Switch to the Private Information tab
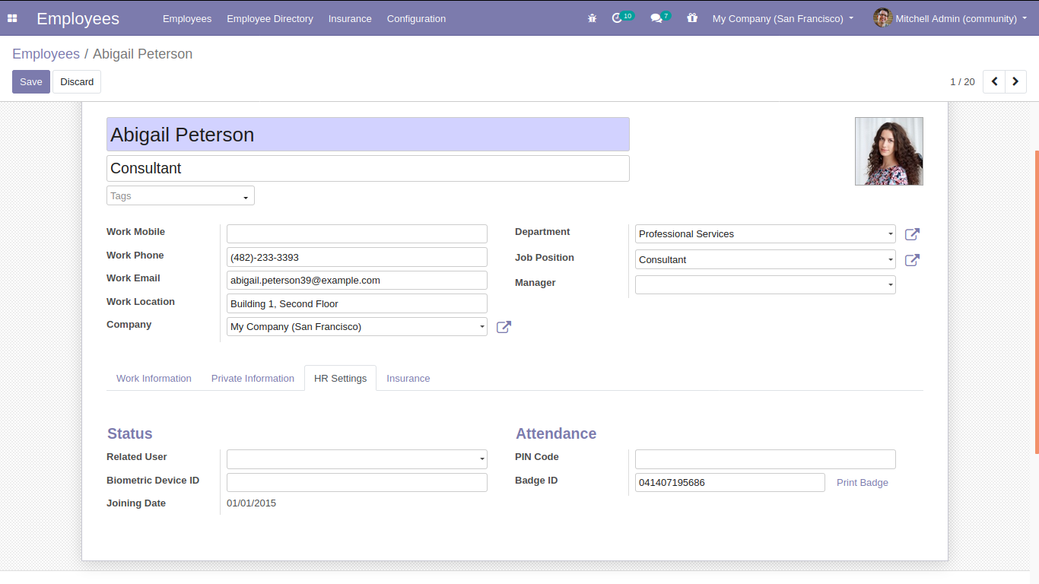 point(253,379)
